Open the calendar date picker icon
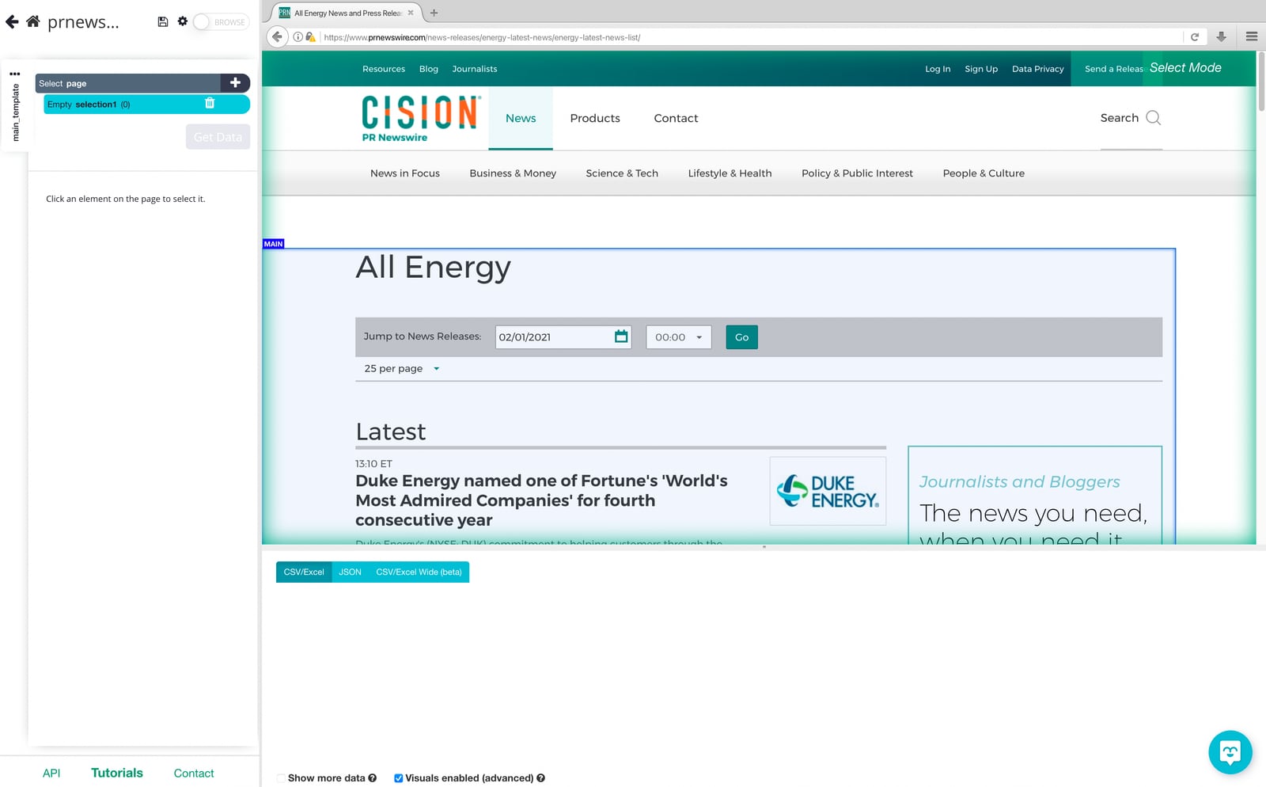Screen dimensions: 1266x787 (621, 336)
